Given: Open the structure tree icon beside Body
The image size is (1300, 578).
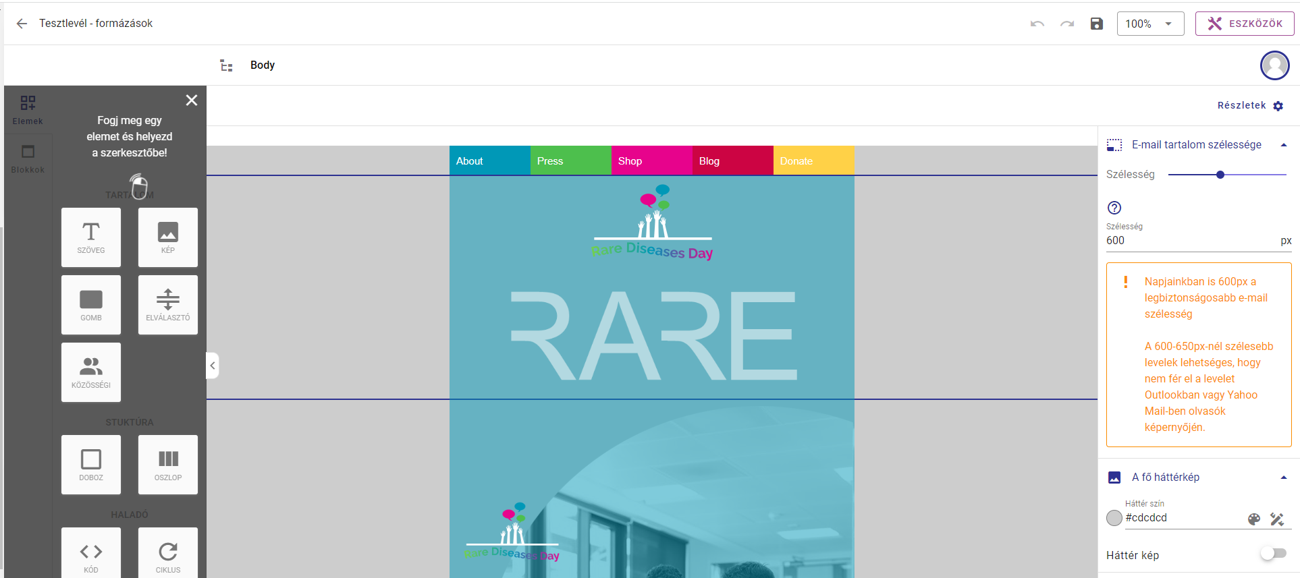Looking at the screenshot, I should (226, 65).
